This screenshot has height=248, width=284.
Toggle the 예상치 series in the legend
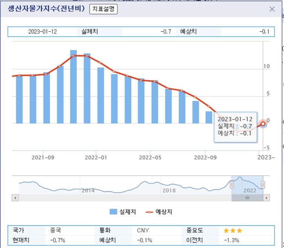[x=159, y=212]
